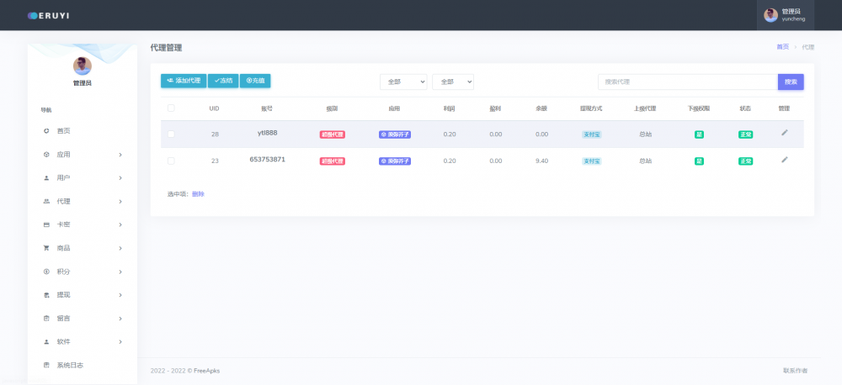Open the 系统日志 sidebar menu item

[x=70, y=365]
